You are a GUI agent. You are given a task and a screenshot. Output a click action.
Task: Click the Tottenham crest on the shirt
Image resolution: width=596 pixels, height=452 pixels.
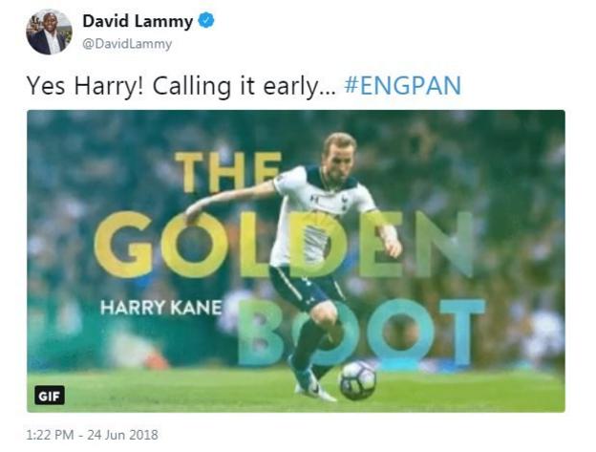click(345, 199)
